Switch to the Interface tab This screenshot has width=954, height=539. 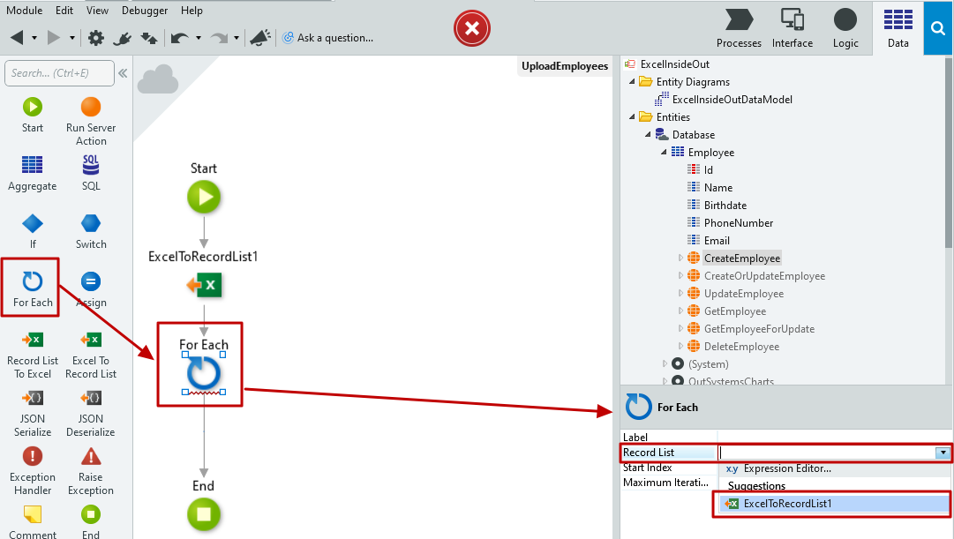[792, 28]
